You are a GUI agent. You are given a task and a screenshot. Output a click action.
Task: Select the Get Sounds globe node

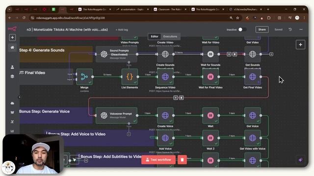click(x=253, y=54)
